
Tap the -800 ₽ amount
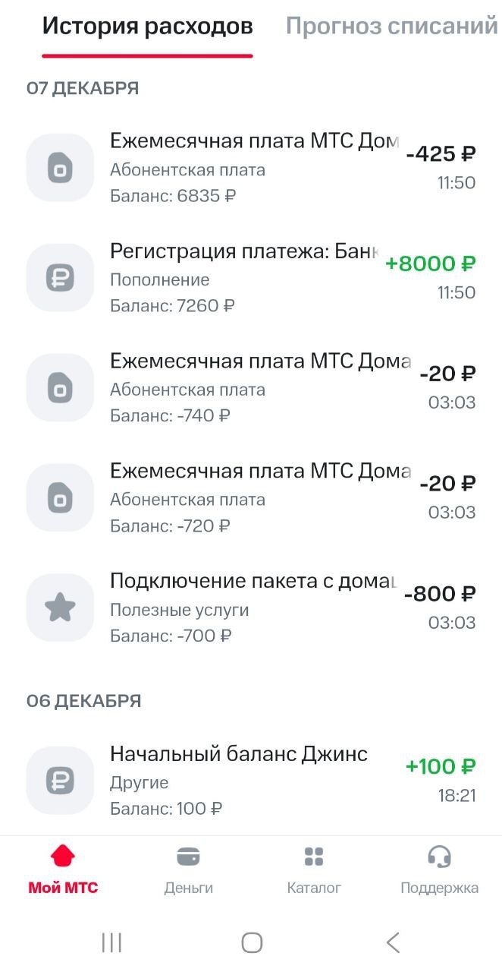440,594
